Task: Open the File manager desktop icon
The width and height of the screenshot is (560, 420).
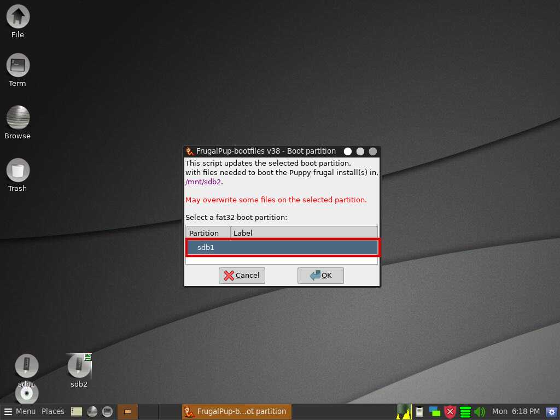Action: coord(17,17)
